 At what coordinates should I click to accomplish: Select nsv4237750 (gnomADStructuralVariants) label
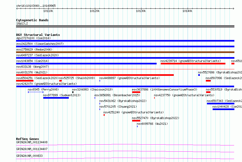coord(184,95)
